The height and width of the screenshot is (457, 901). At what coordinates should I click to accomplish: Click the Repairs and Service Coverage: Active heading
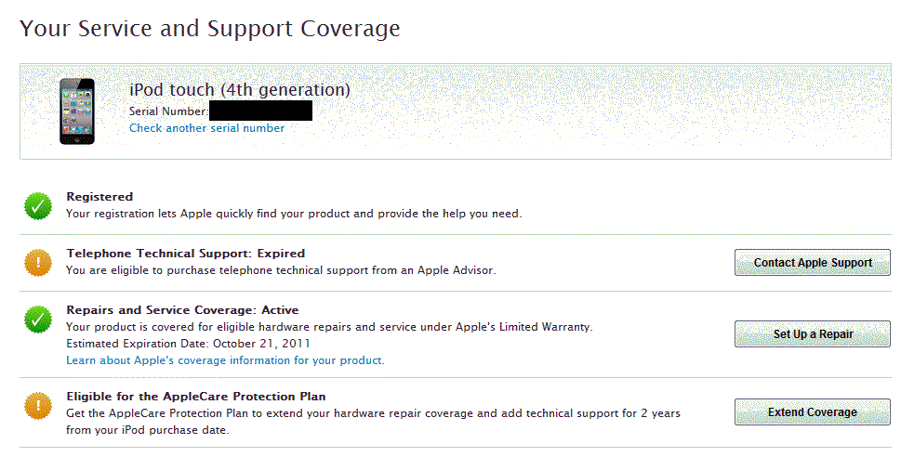[x=182, y=310]
